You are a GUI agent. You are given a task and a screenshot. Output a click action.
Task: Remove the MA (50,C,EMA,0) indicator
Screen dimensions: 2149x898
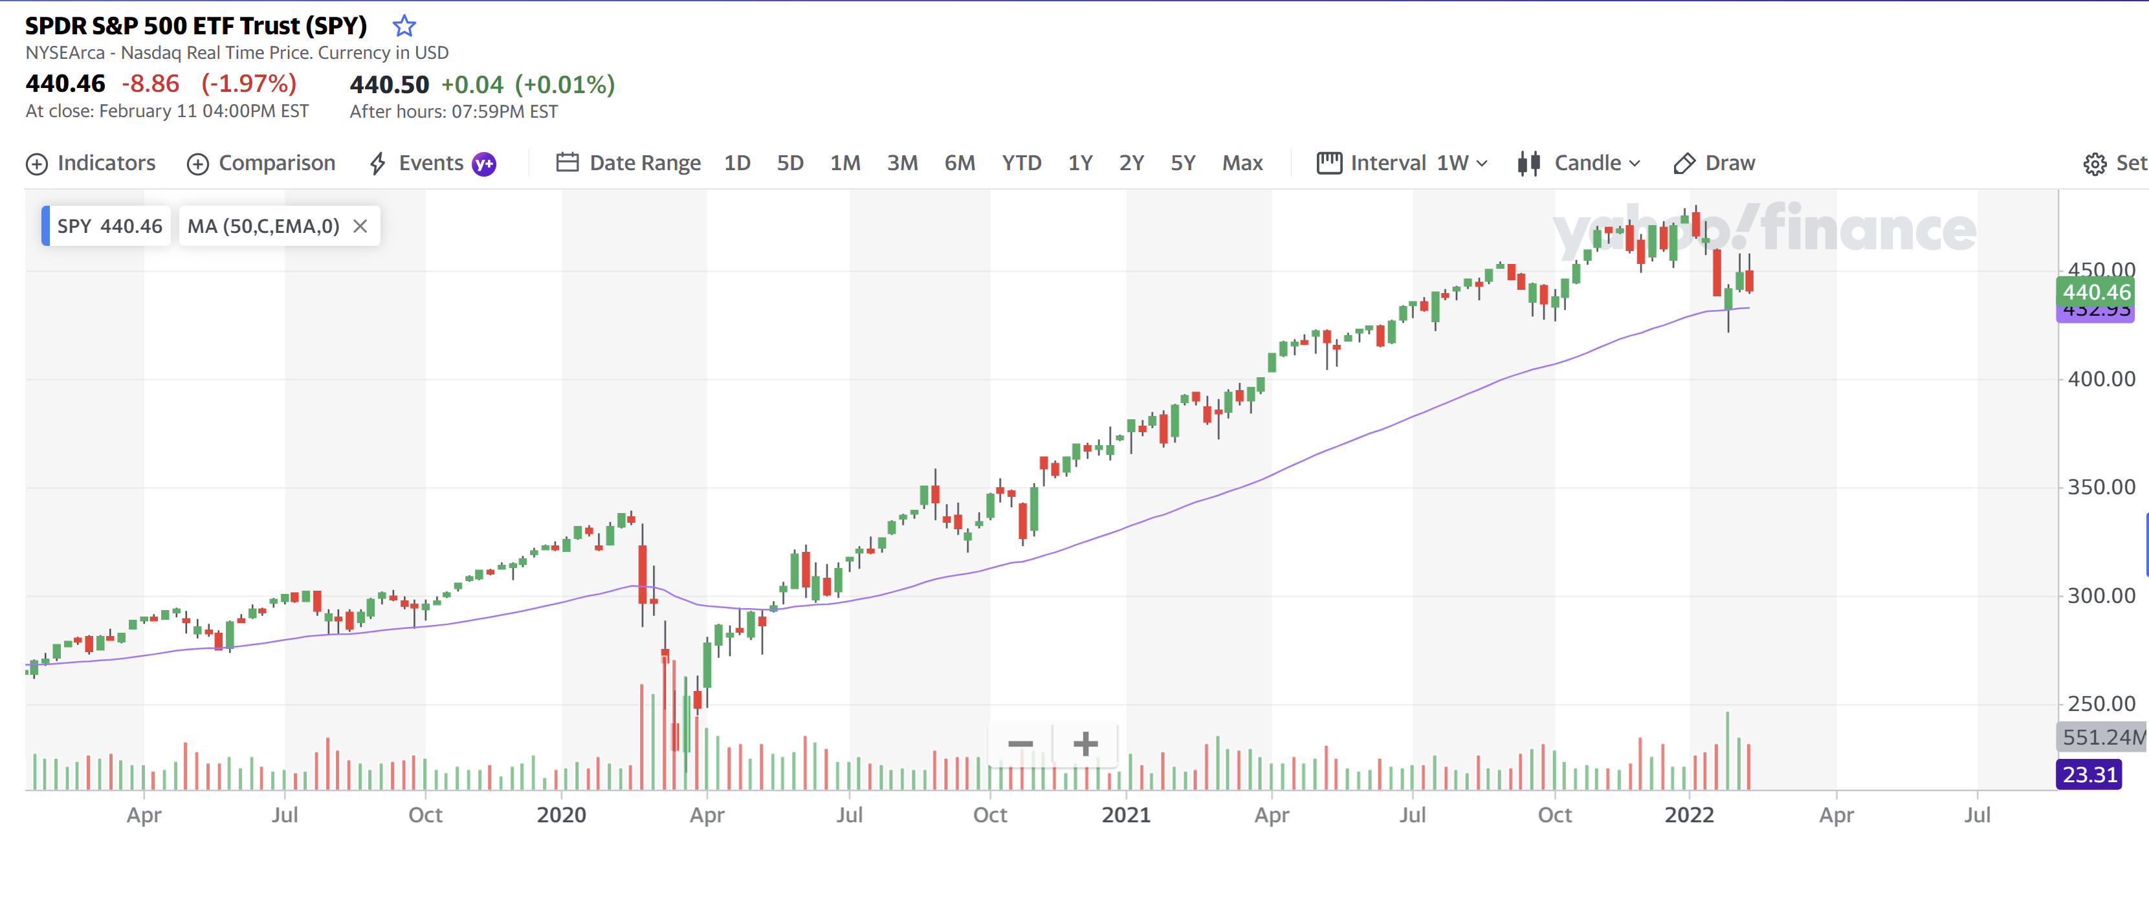pos(360,226)
